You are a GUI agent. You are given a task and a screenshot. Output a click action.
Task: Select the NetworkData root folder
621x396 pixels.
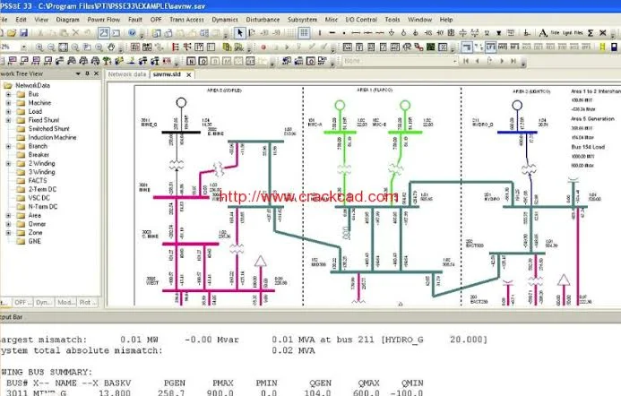click(x=32, y=86)
